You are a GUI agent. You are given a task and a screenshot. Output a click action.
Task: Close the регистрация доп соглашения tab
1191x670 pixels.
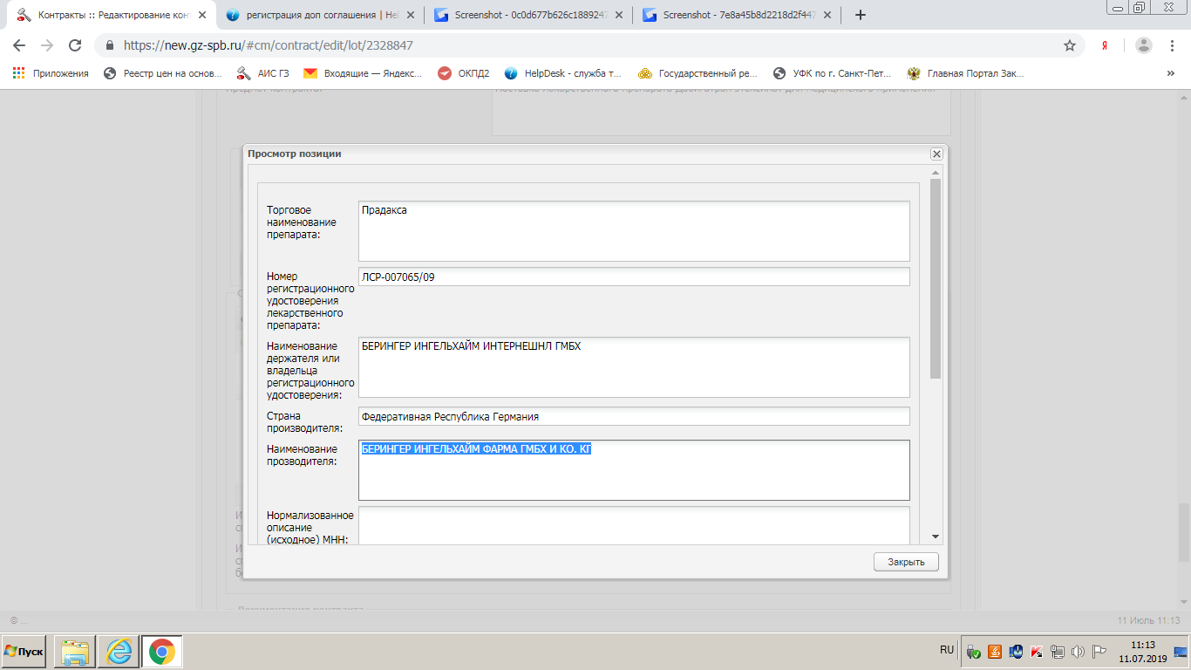coord(410,15)
